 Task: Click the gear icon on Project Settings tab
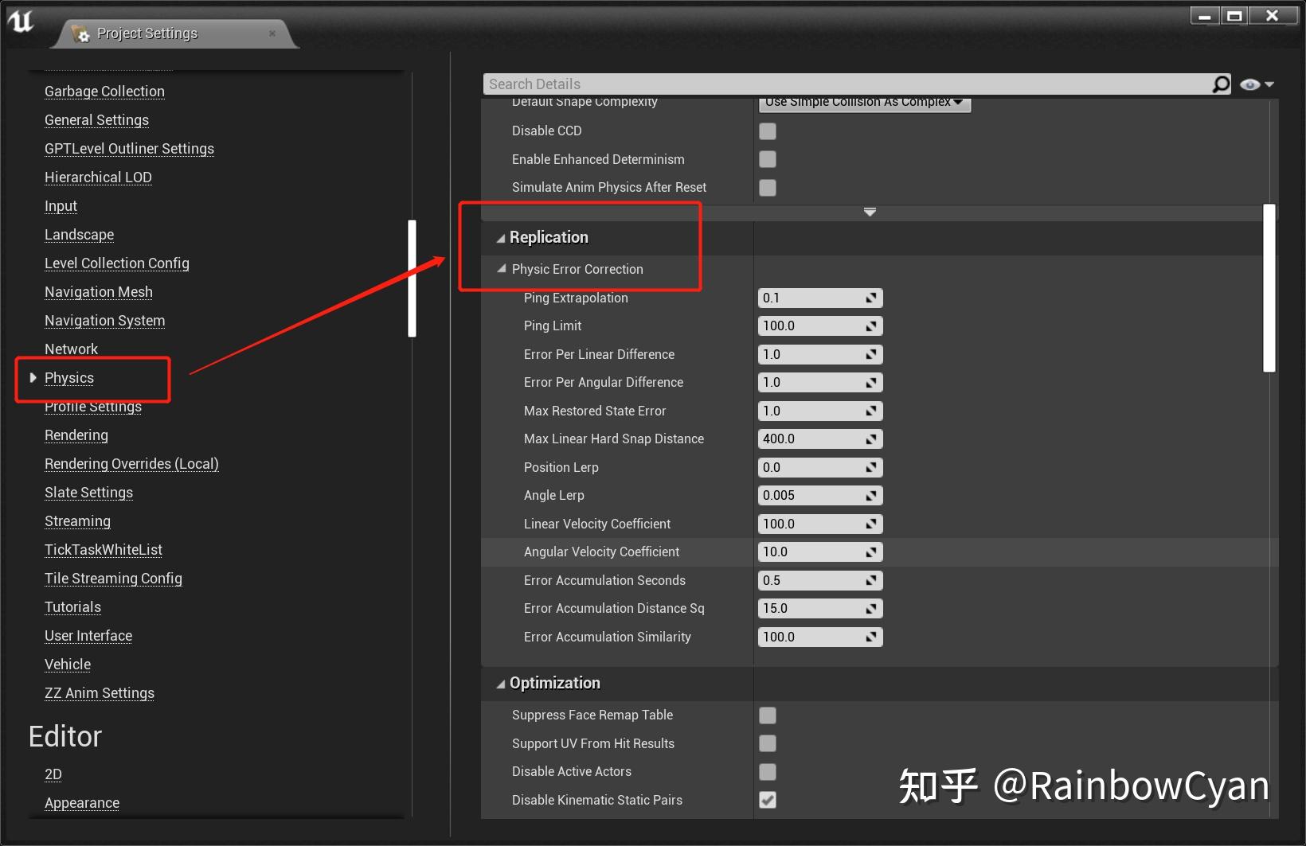pos(82,33)
